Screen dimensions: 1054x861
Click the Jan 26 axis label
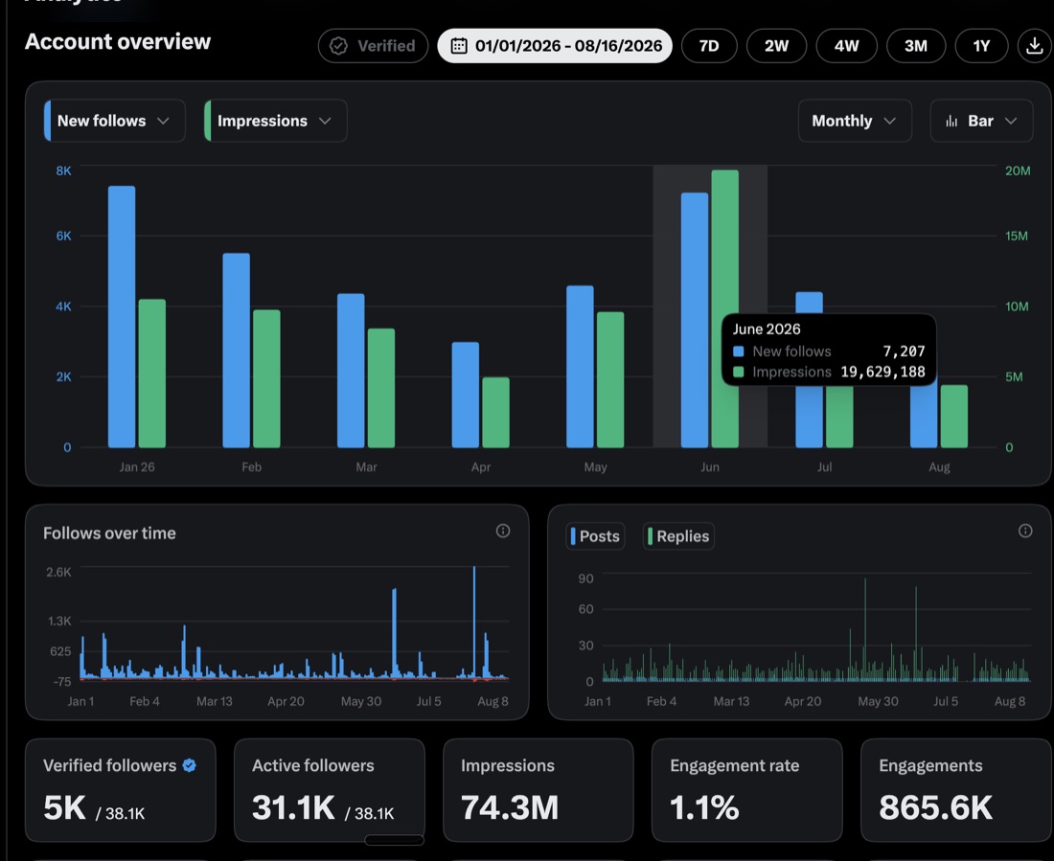pyautogui.click(x=137, y=467)
